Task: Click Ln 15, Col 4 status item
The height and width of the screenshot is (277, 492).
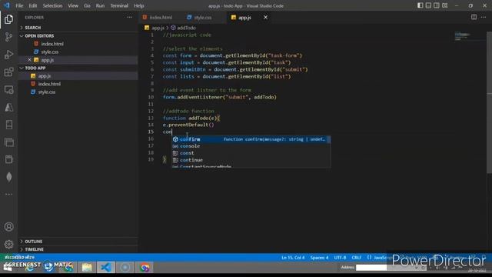Action: [293, 258]
